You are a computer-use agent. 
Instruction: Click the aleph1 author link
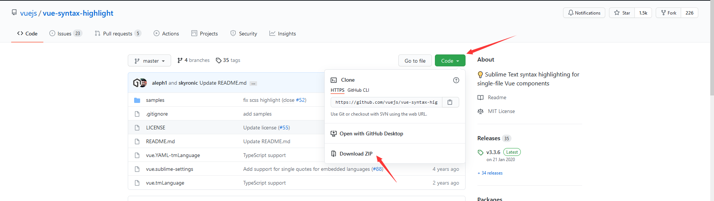point(160,83)
